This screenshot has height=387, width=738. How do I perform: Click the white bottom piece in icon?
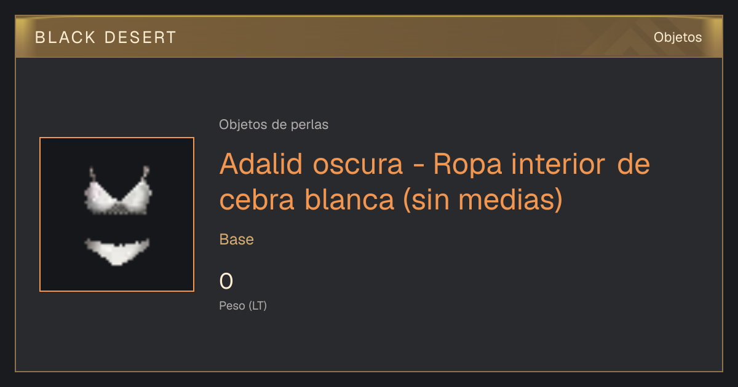click(x=117, y=251)
